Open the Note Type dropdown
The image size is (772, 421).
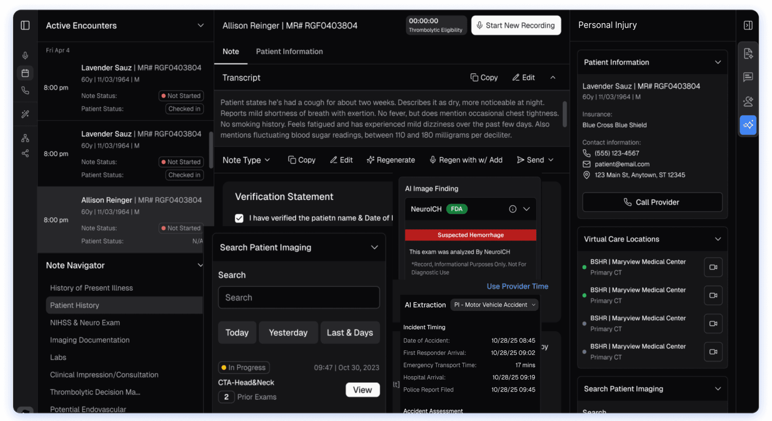pyautogui.click(x=246, y=160)
